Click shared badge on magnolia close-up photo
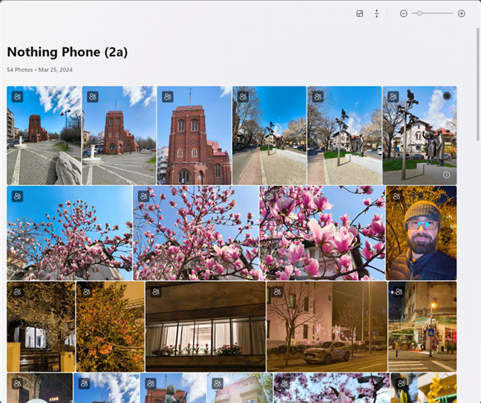481x403 pixels. click(270, 196)
